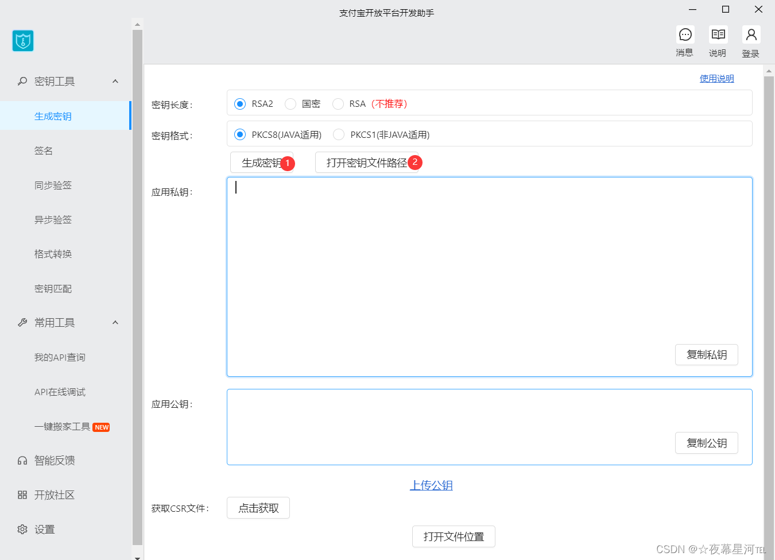The width and height of the screenshot is (775, 560).
Task: Open the 生成密钥 sidebar item
Action: point(65,116)
